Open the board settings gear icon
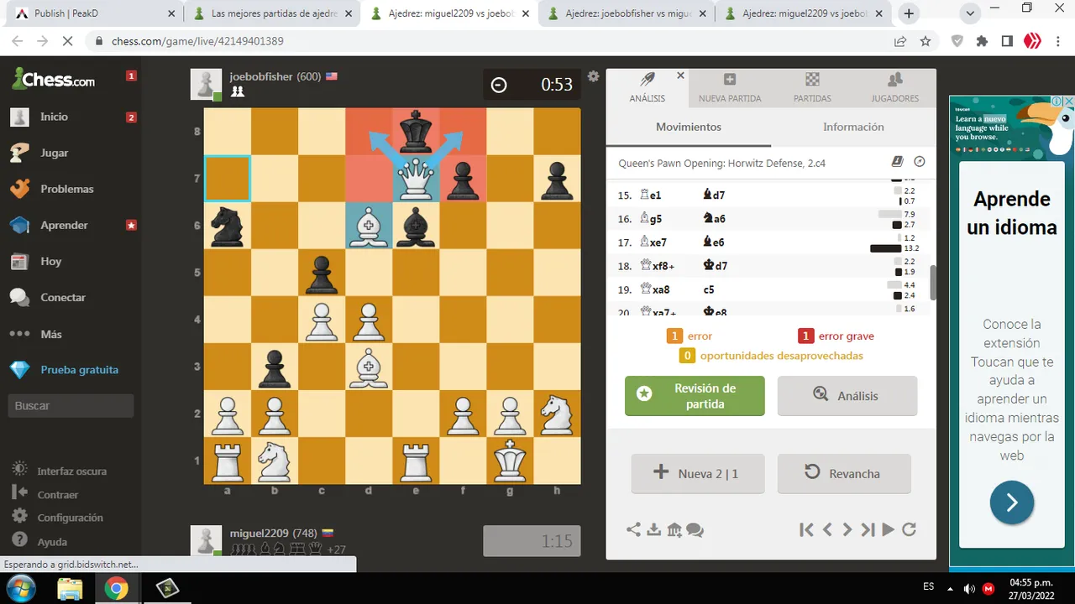 click(x=593, y=76)
